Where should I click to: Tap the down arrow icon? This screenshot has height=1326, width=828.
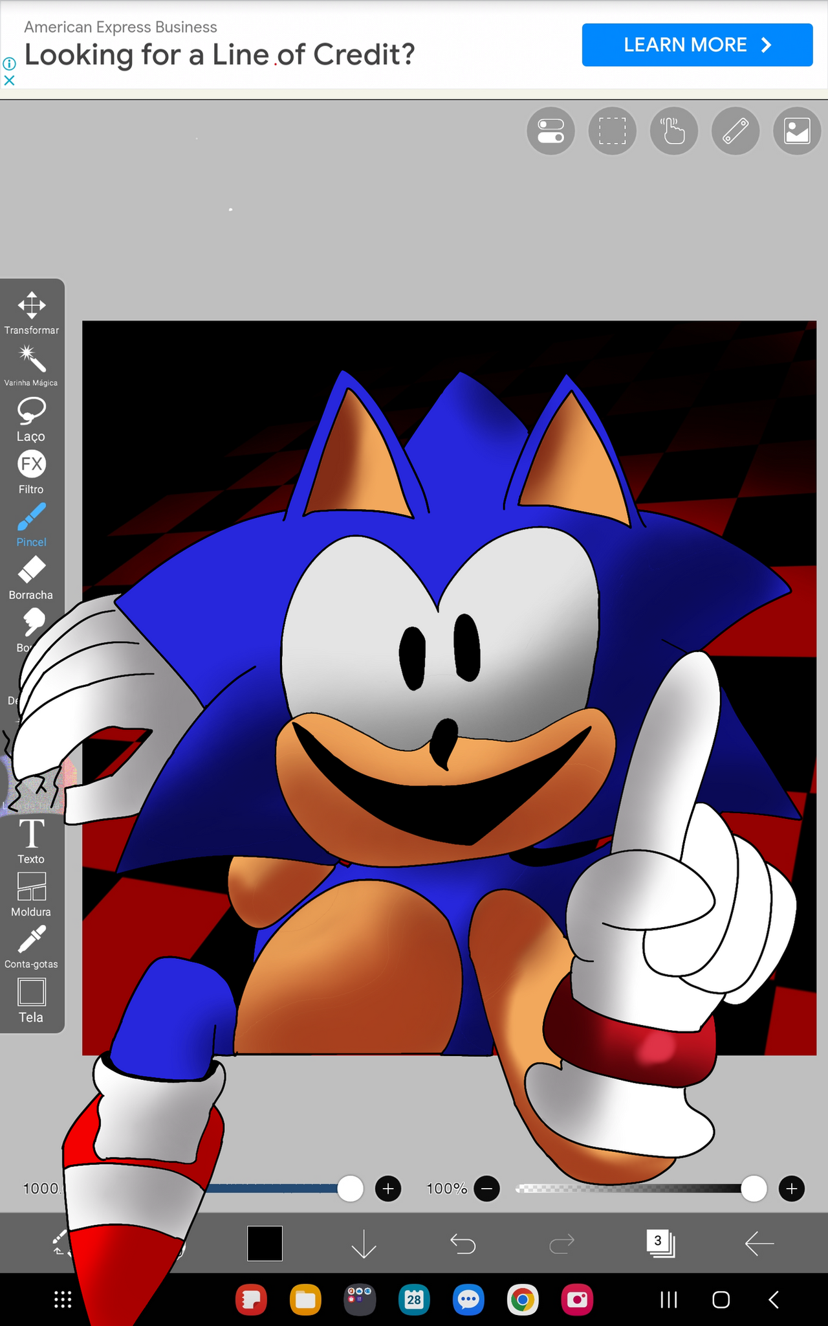pyautogui.click(x=364, y=1243)
